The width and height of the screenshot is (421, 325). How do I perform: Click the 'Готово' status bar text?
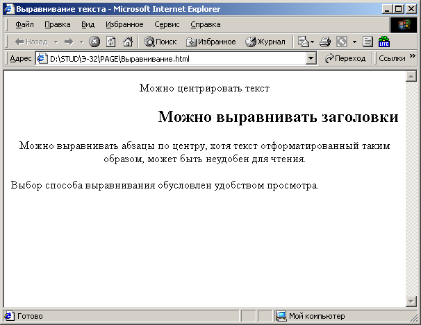click(30, 316)
